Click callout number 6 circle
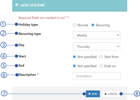The image size is (140, 100). (4, 75)
